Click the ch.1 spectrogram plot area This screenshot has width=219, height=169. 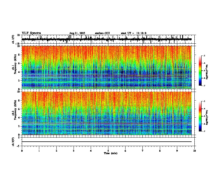(x=107, y=67)
